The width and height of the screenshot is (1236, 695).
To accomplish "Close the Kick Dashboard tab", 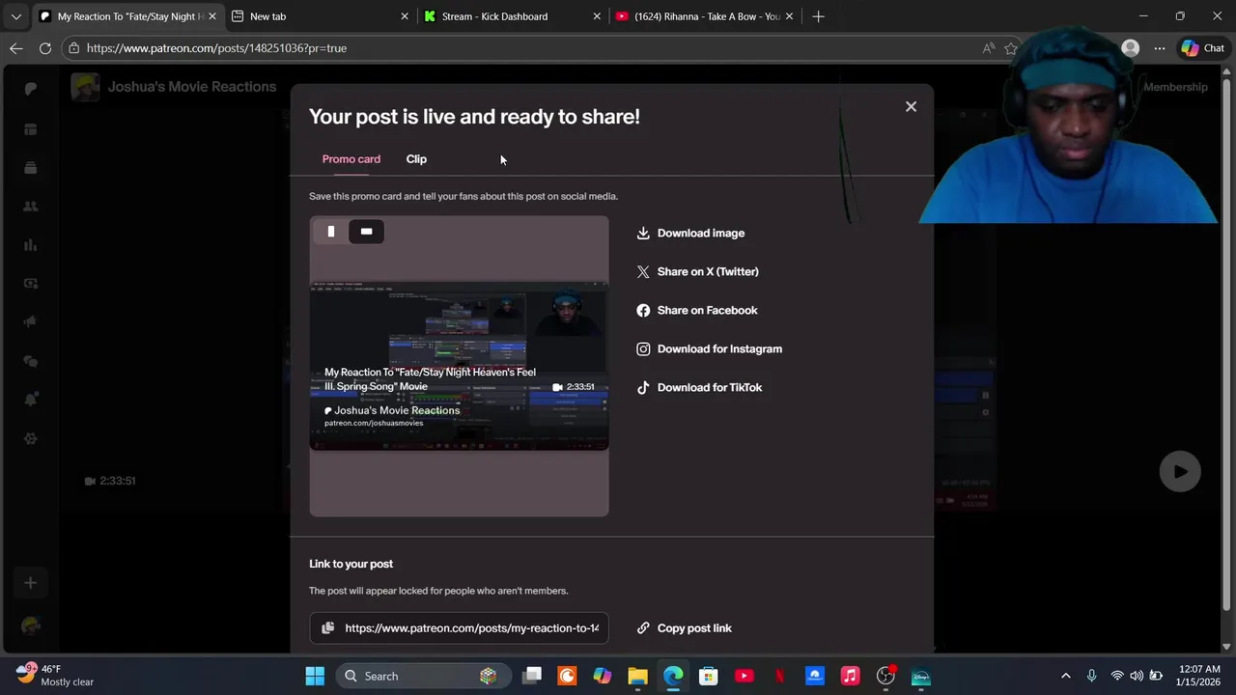I will [597, 16].
